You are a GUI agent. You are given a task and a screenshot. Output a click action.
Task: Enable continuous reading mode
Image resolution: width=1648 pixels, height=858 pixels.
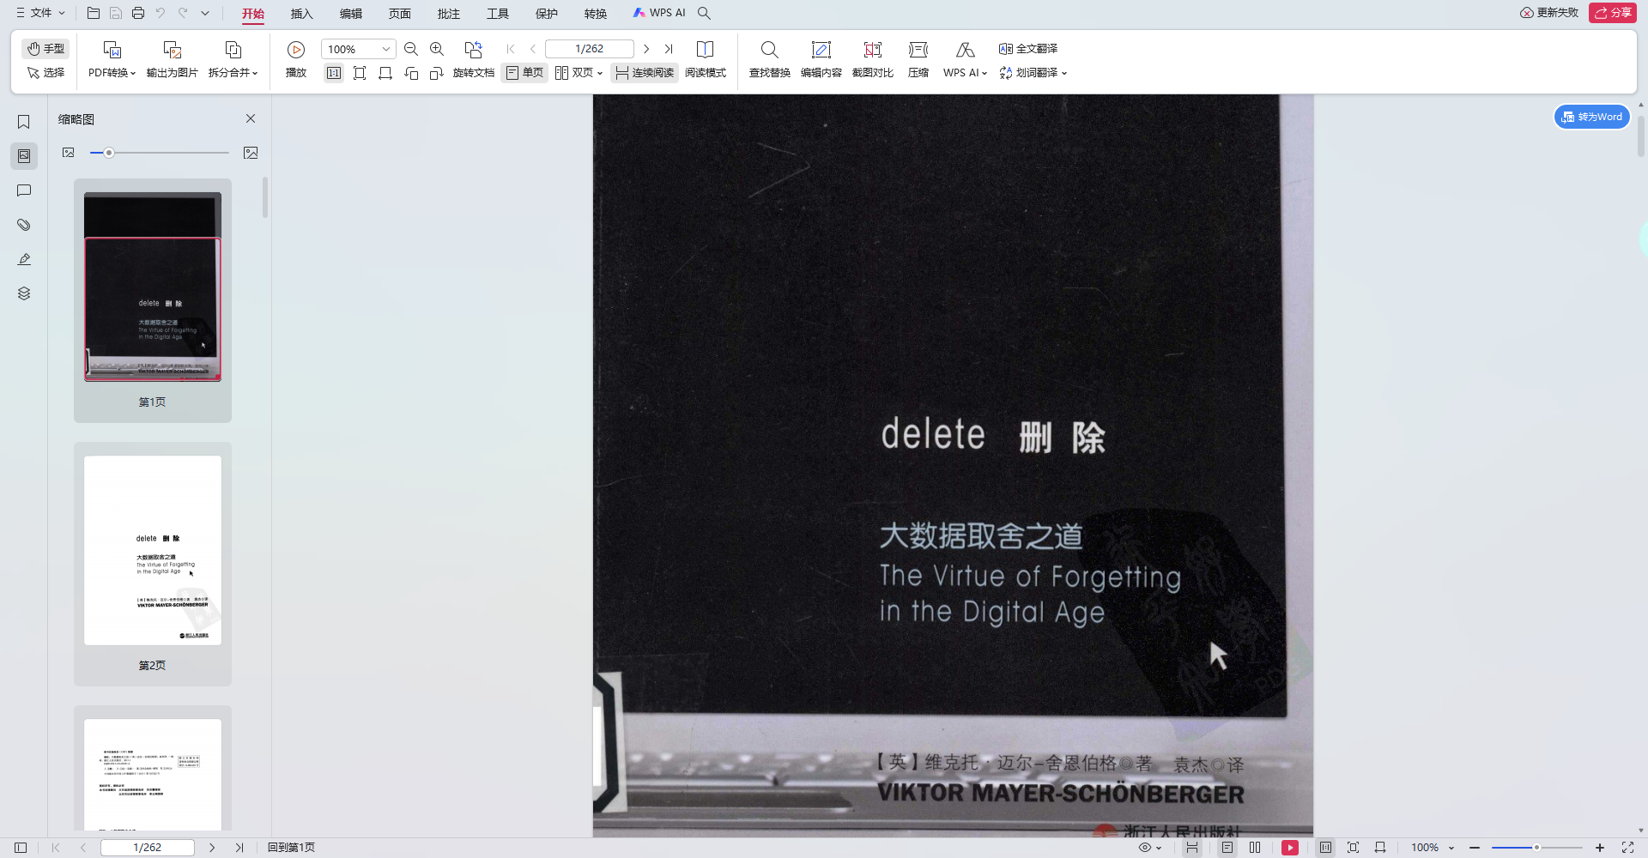pos(645,73)
